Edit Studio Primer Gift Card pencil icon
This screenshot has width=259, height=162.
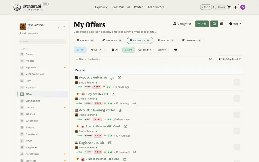125,126
